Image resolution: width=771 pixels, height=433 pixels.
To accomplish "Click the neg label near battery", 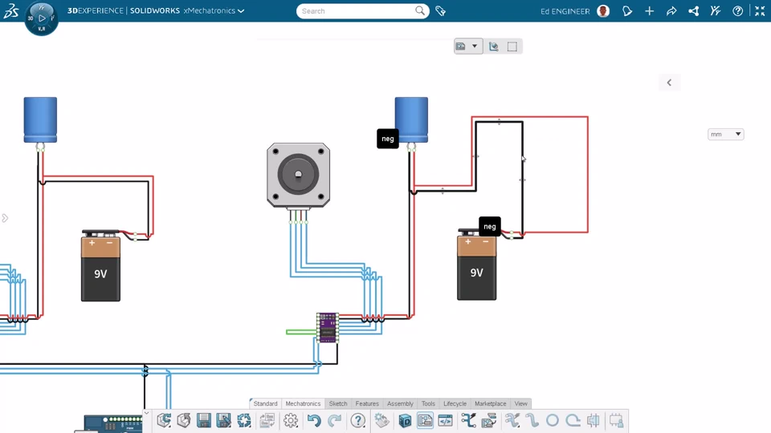I will [490, 226].
